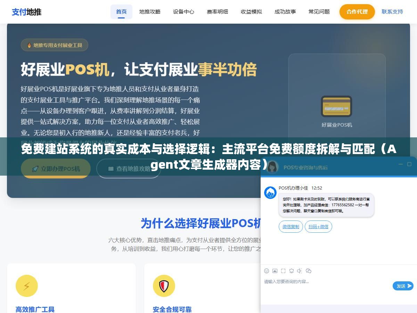Click the 地推专用支付展业工具 badge
The width and height of the screenshot is (417, 313).
coord(55,45)
